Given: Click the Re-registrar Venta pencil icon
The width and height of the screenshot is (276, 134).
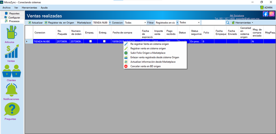Looking at the screenshot, I should (x=126, y=44).
